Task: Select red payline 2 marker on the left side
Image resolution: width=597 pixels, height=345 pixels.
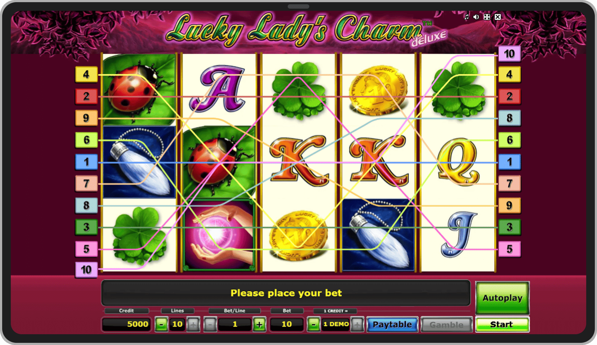Action: [x=86, y=96]
